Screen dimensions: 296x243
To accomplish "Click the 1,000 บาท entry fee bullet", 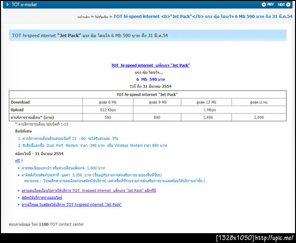I will click(x=63, y=168).
